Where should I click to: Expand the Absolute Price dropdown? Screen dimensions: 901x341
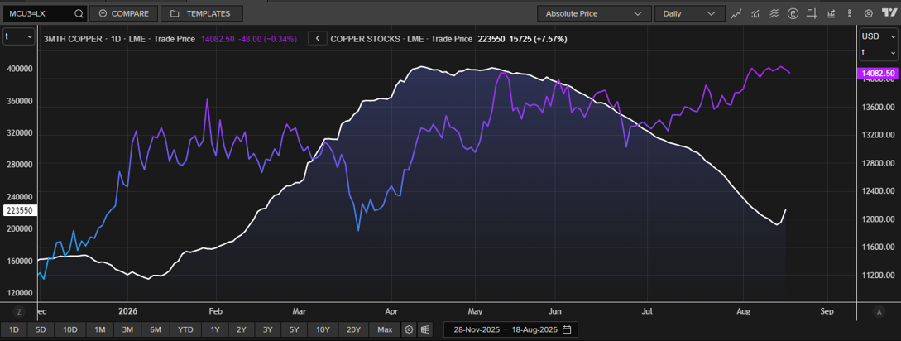click(x=594, y=13)
